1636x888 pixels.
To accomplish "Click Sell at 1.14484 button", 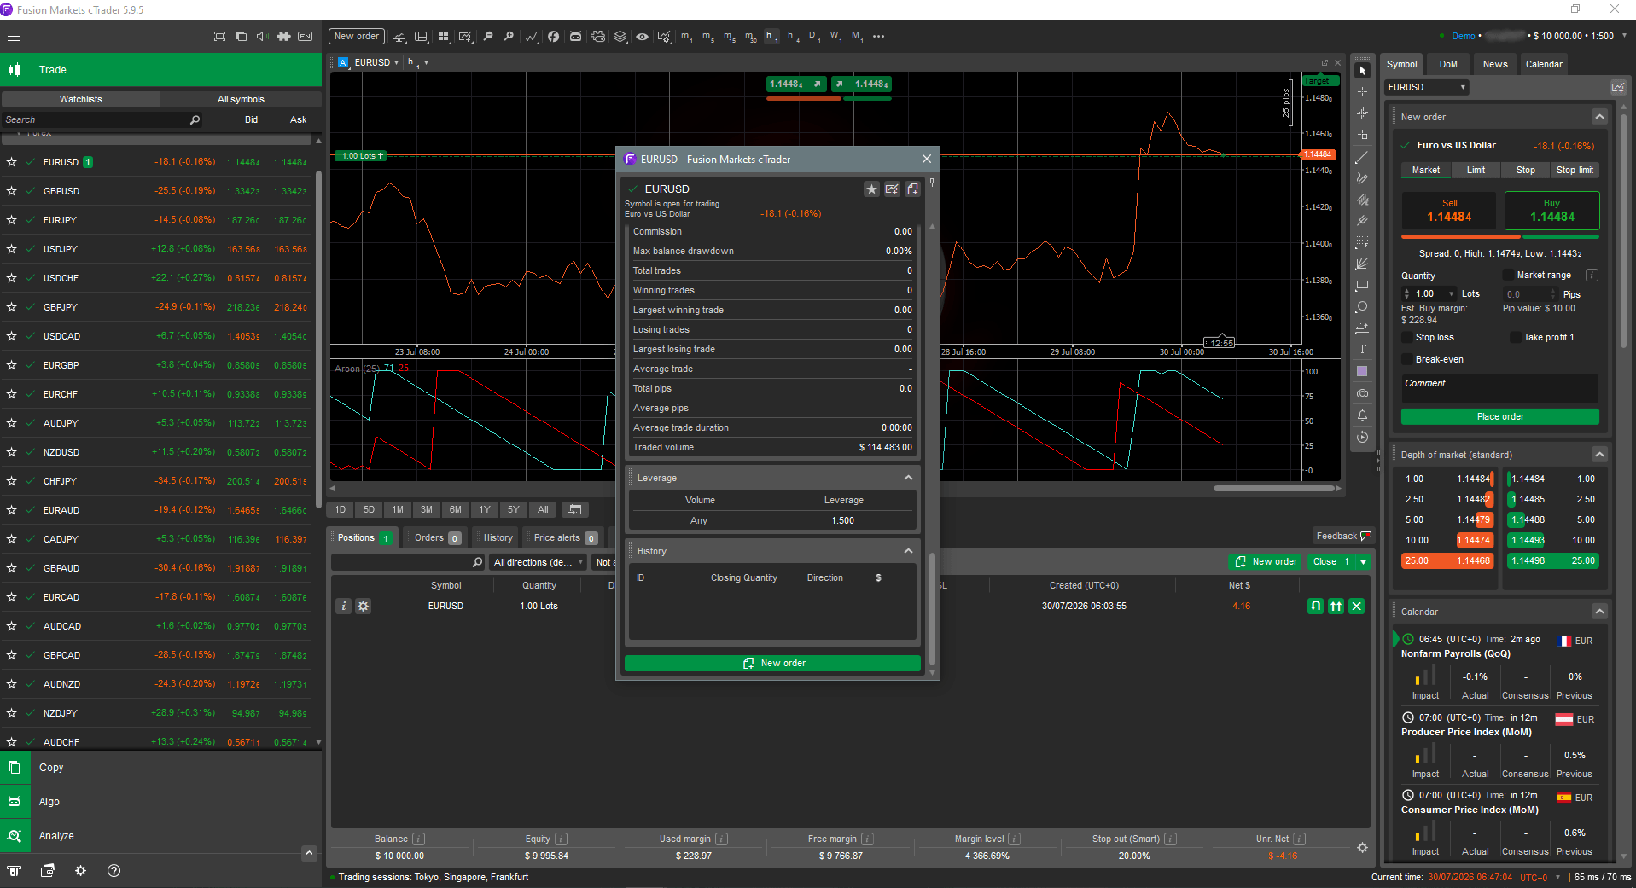I will [1449, 211].
